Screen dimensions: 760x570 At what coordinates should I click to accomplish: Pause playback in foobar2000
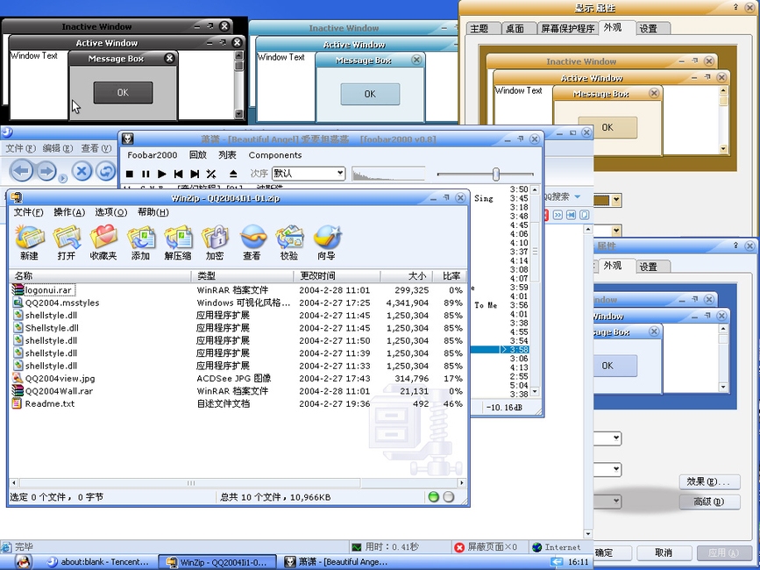(x=146, y=174)
